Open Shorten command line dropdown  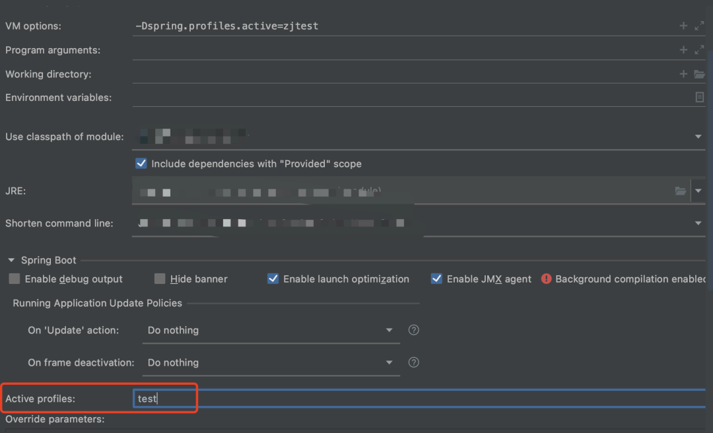698,223
